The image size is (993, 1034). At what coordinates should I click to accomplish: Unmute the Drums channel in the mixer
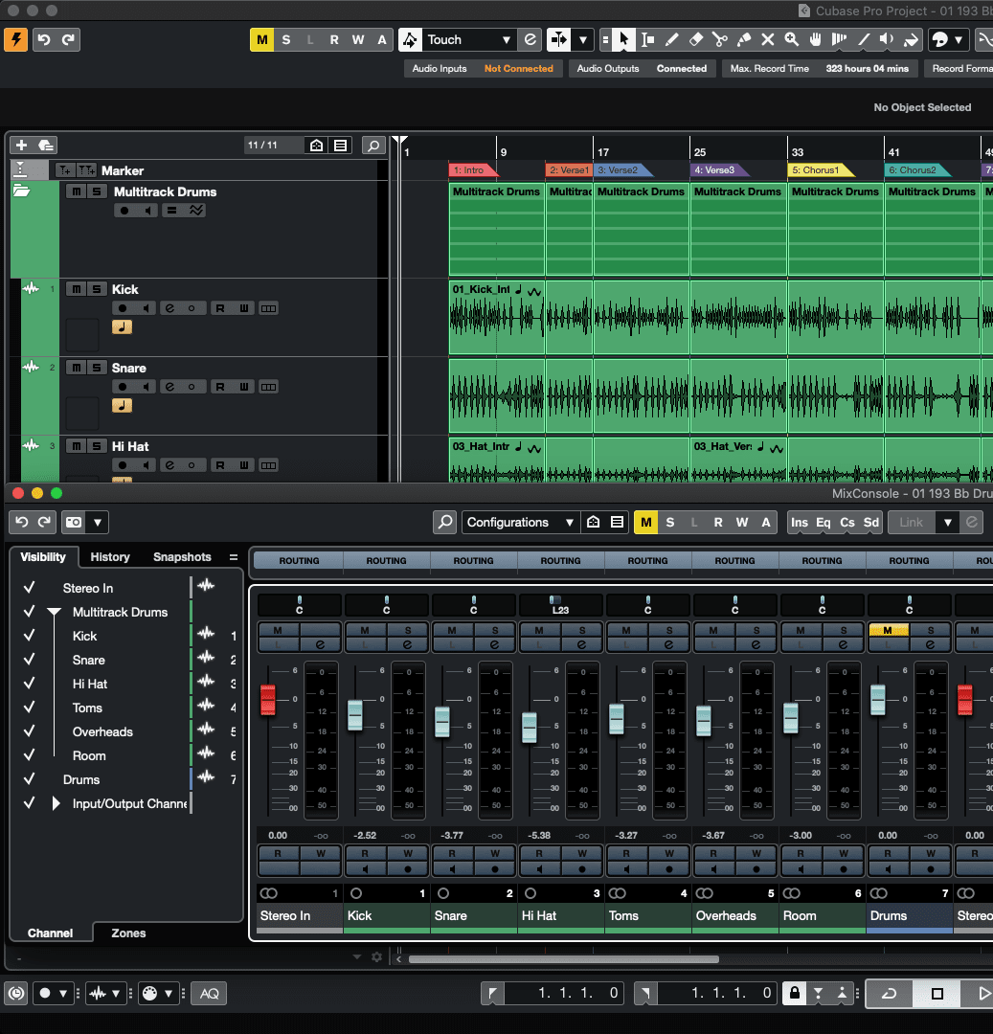click(888, 630)
